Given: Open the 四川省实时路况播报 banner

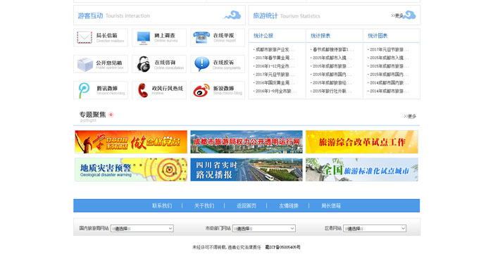Looking at the screenshot, I should coord(246,170).
